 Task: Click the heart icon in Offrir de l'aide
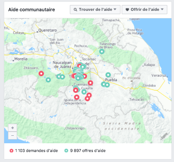[127, 10]
